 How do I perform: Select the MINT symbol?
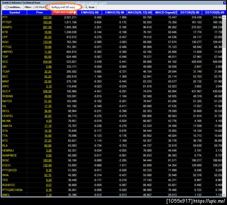pyautogui.click(x=6, y=82)
